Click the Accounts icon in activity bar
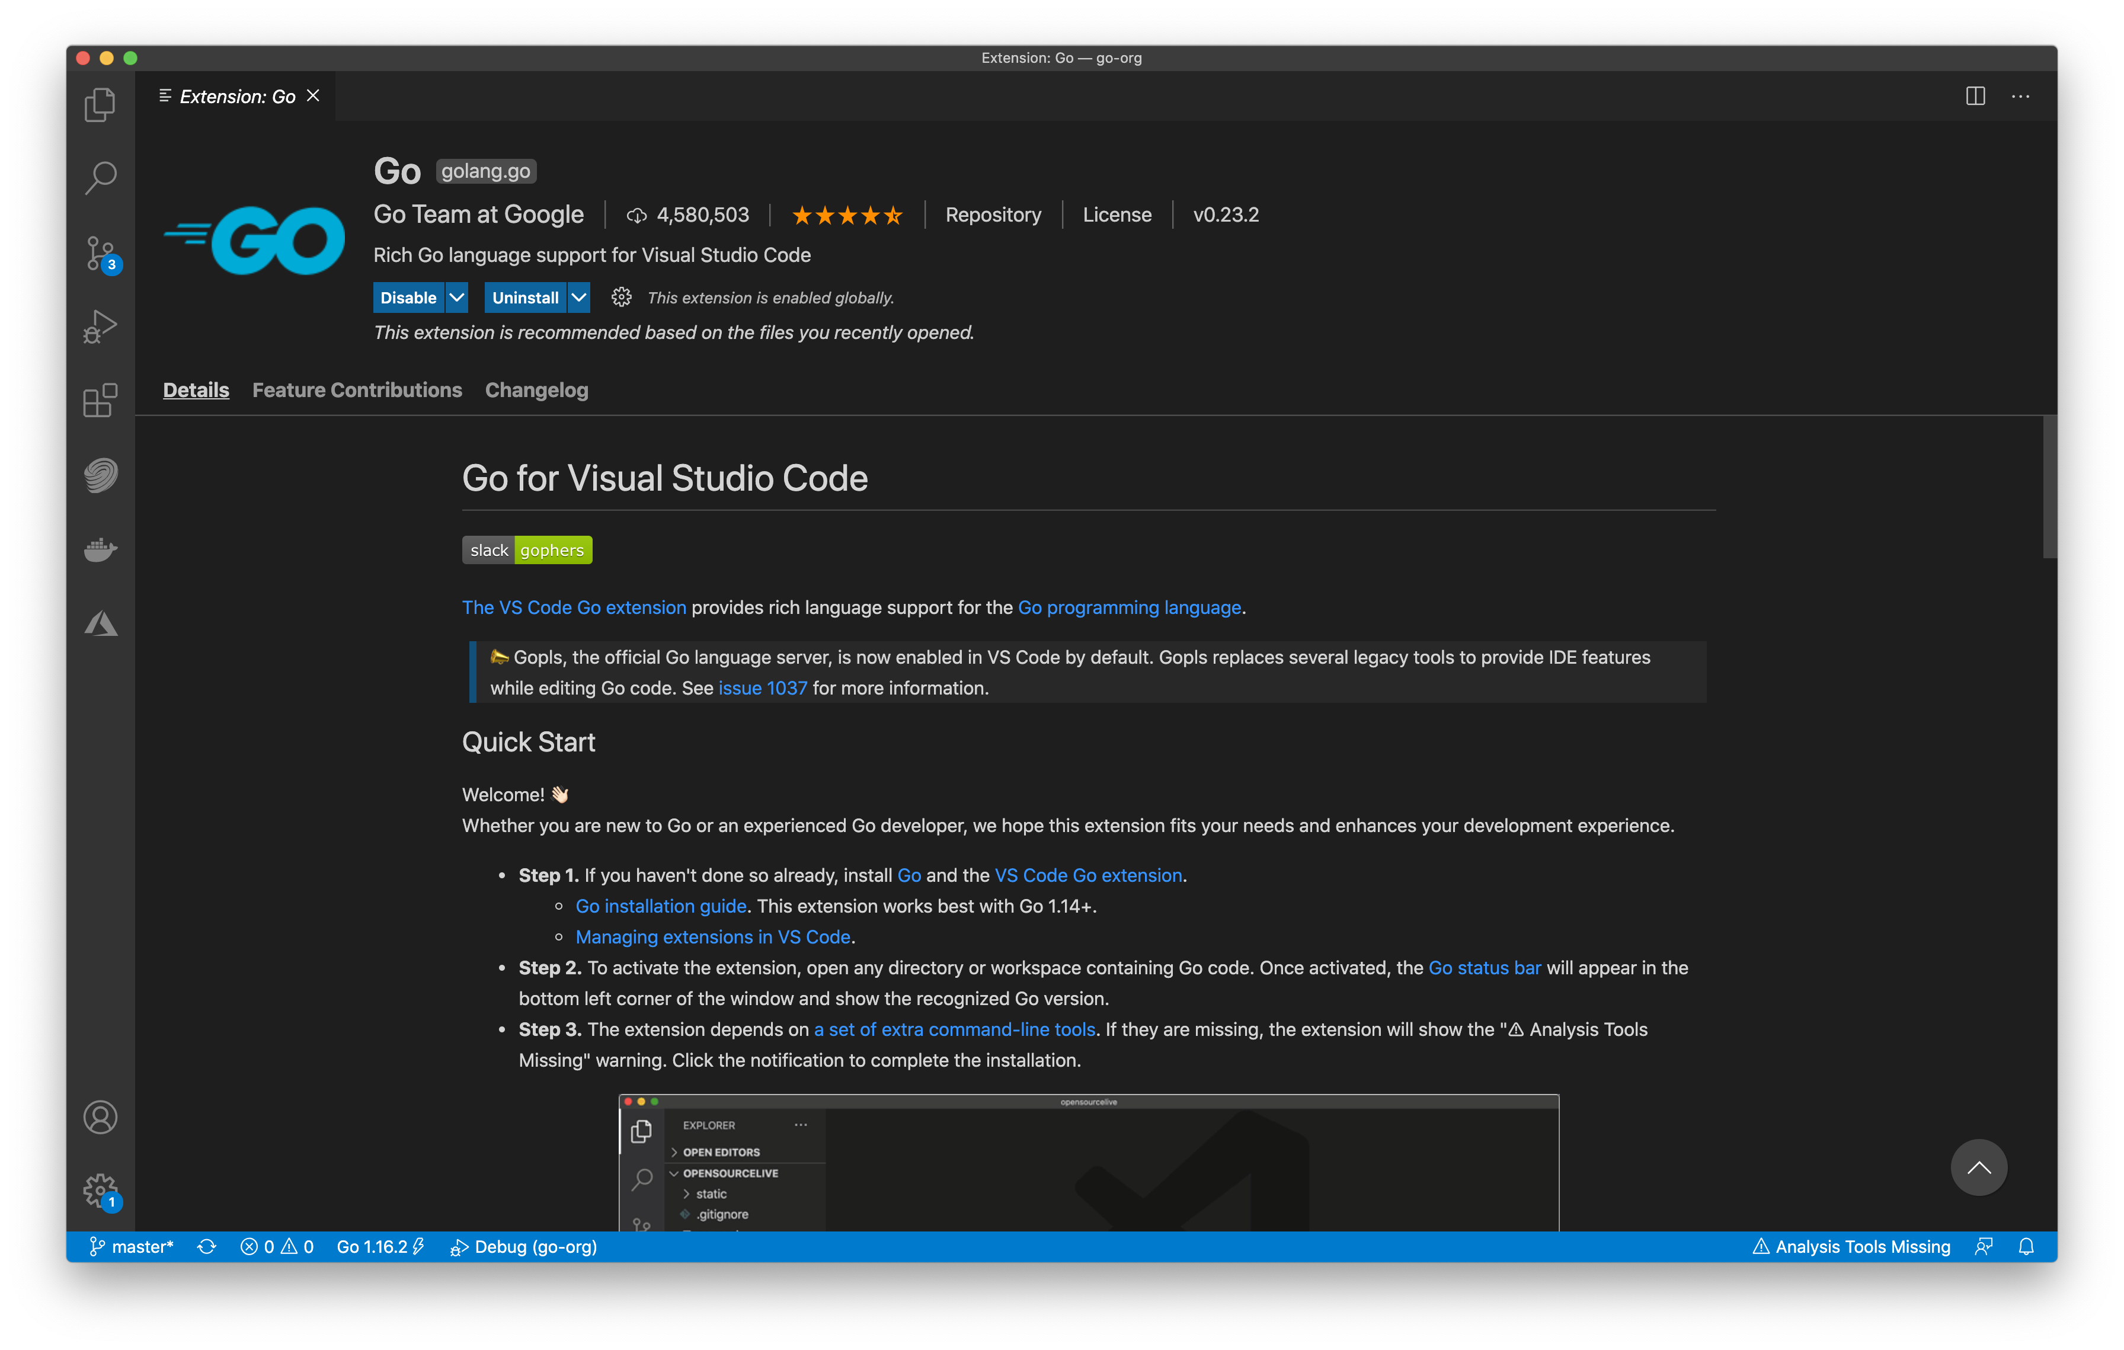 coord(100,1117)
